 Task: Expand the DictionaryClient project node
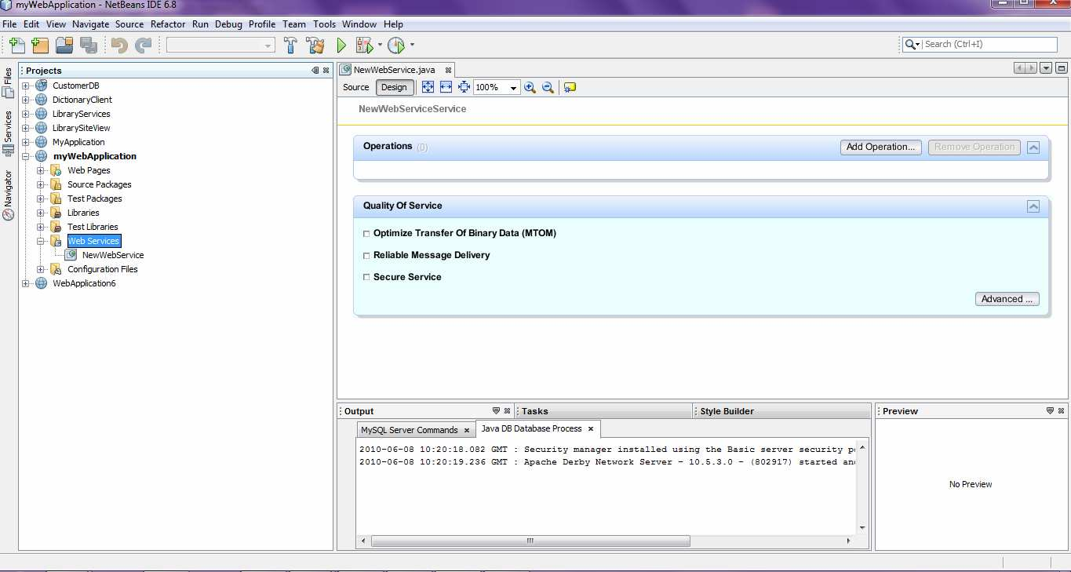[x=26, y=100]
